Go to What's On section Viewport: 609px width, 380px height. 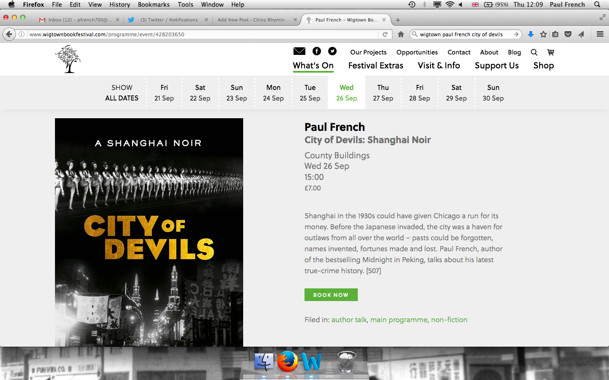click(313, 65)
